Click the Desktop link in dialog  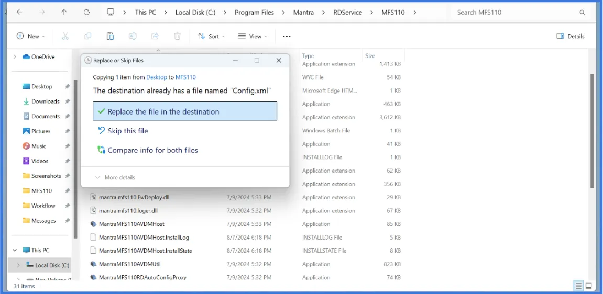(157, 77)
